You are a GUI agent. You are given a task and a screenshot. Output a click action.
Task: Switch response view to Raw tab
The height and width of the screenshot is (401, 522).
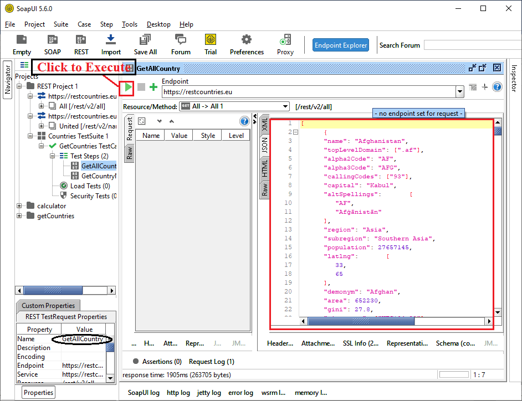pyautogui.click(x=264, y=189)
